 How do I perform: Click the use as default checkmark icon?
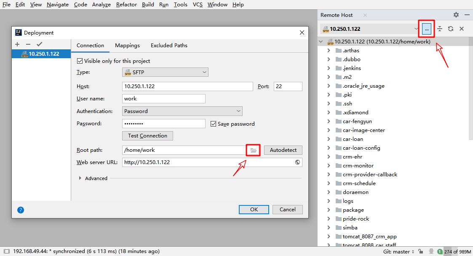coord(39,44)
